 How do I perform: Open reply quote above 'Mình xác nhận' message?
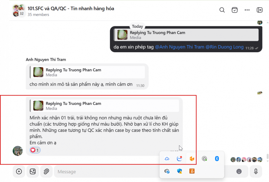click(x=105, y=106)
